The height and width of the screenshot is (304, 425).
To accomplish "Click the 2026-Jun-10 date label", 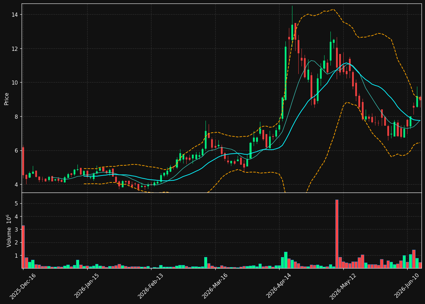I will (x=407, y=286).
